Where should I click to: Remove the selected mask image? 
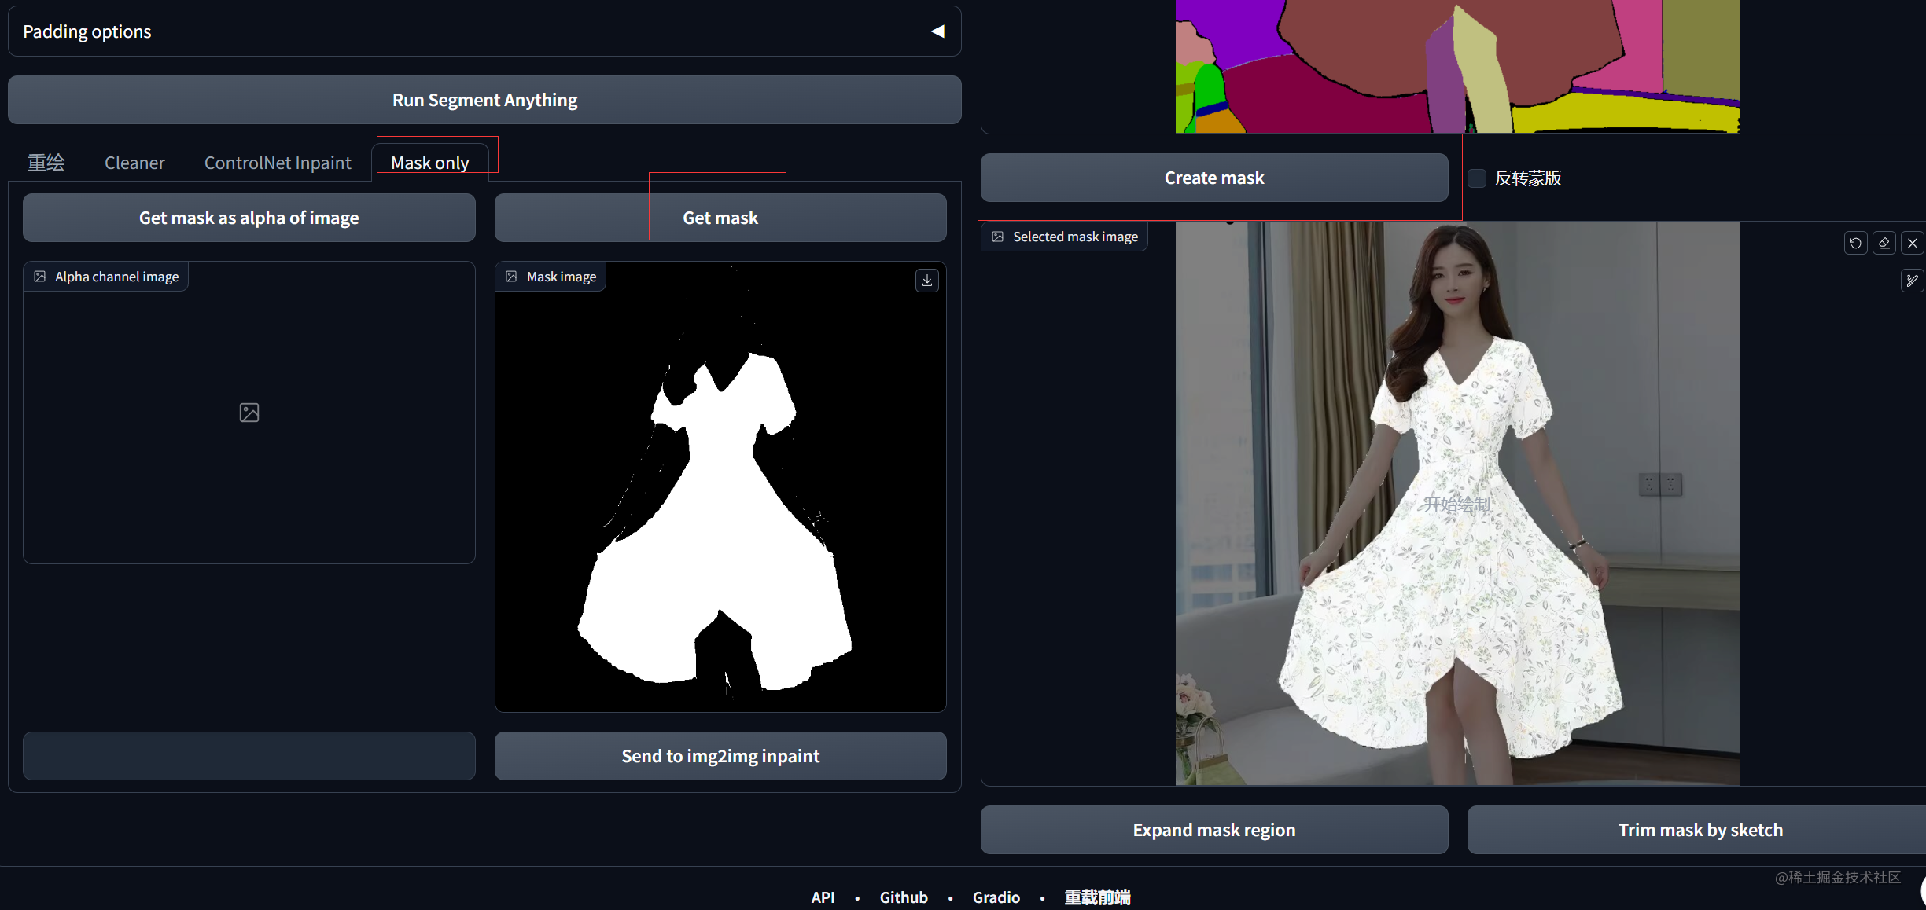[x=1912, y=244]
